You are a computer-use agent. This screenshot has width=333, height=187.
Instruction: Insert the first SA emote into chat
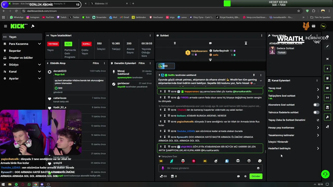pyautogui.click(x=161, y=161)
